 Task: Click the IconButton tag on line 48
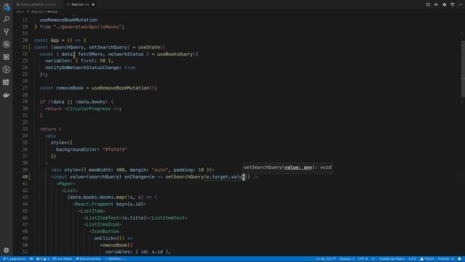pyautogui.click(x=105, y=231)
